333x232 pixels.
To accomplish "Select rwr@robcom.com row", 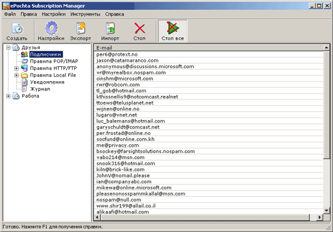I will coord(209,85).
